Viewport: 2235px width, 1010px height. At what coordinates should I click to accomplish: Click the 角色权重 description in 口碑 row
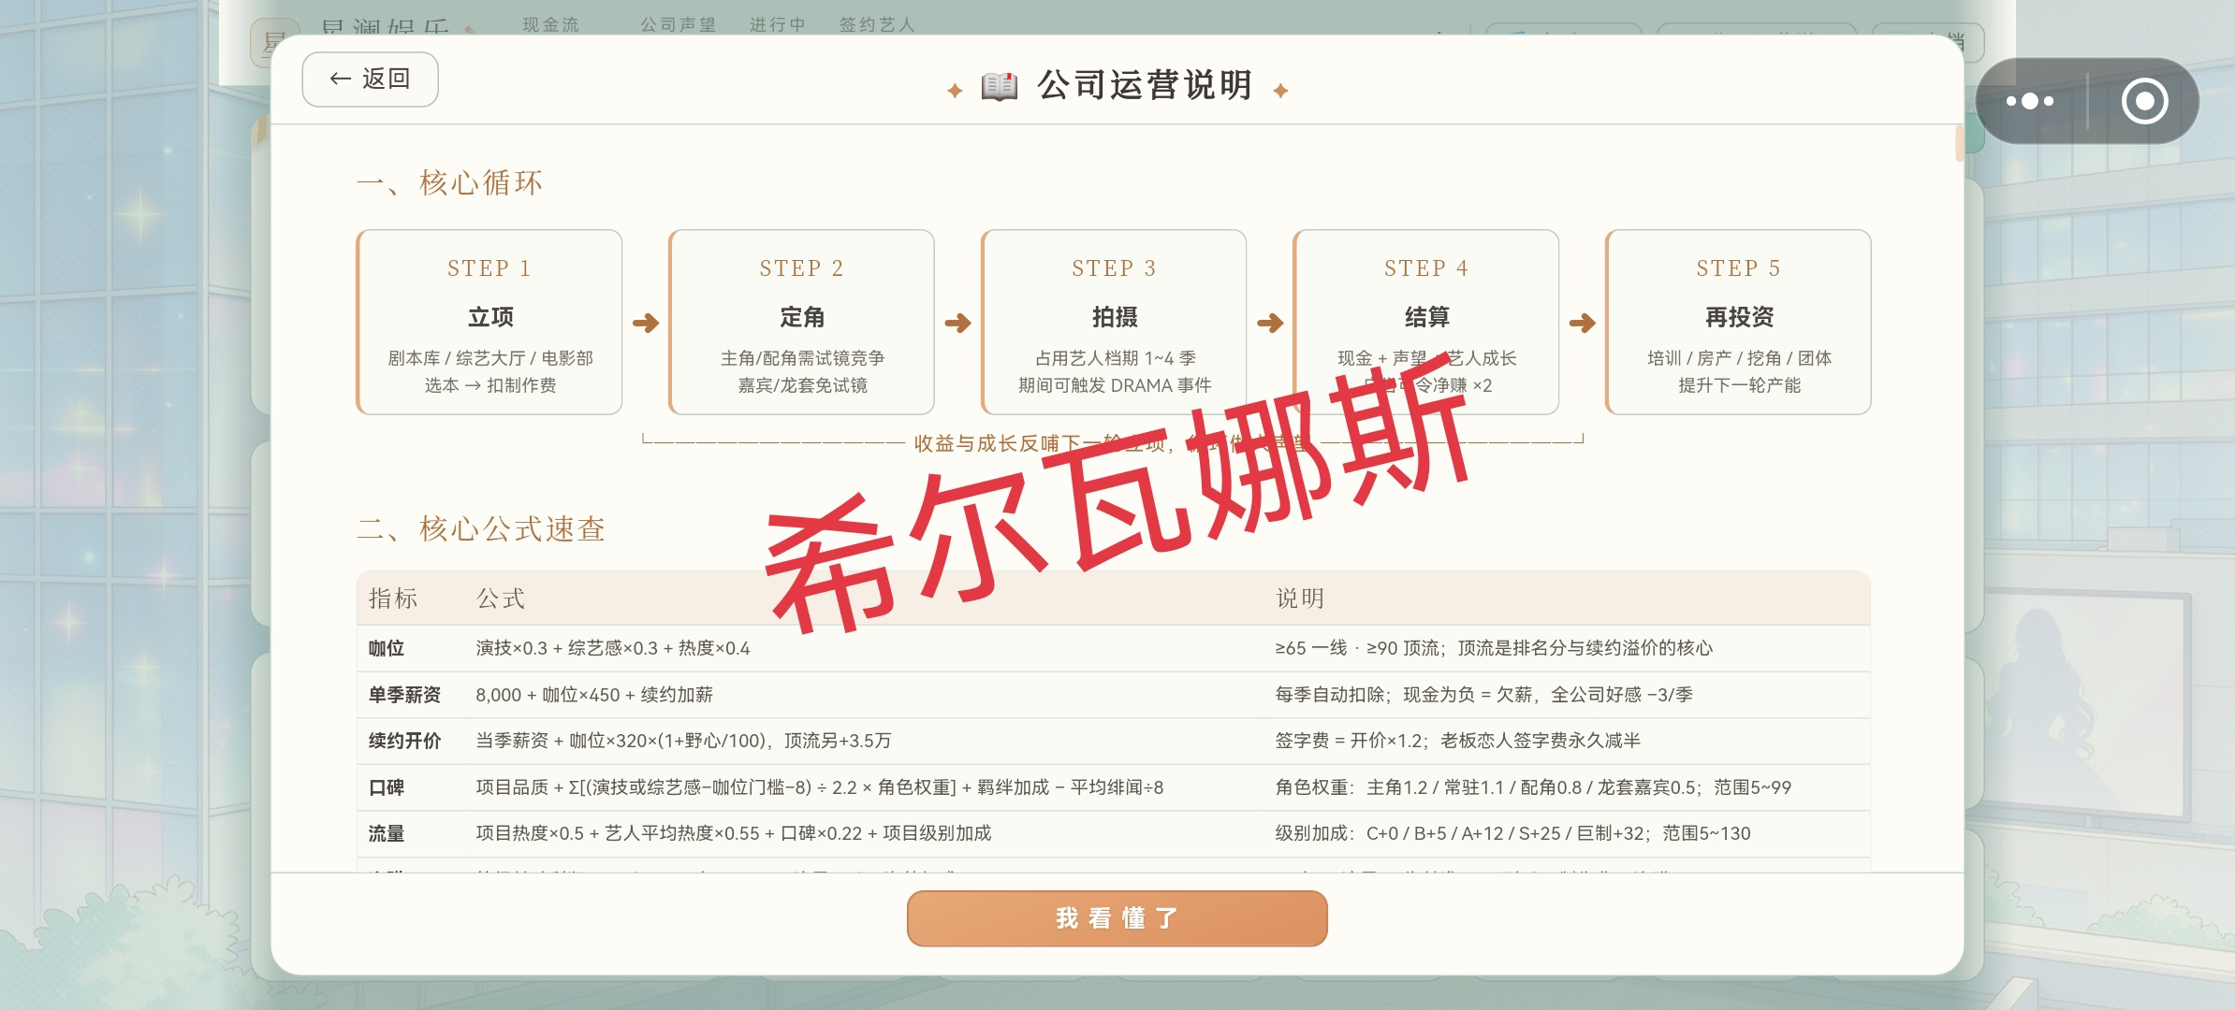(x=1533, y=787)
